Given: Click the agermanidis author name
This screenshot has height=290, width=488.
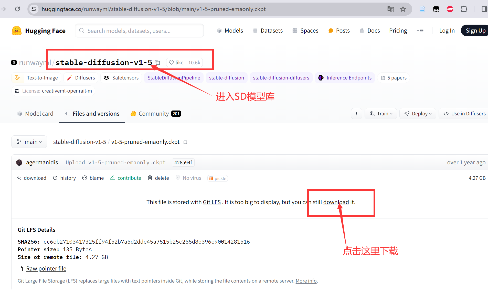Looking at the screenshot, I should (x=42, y=163).
